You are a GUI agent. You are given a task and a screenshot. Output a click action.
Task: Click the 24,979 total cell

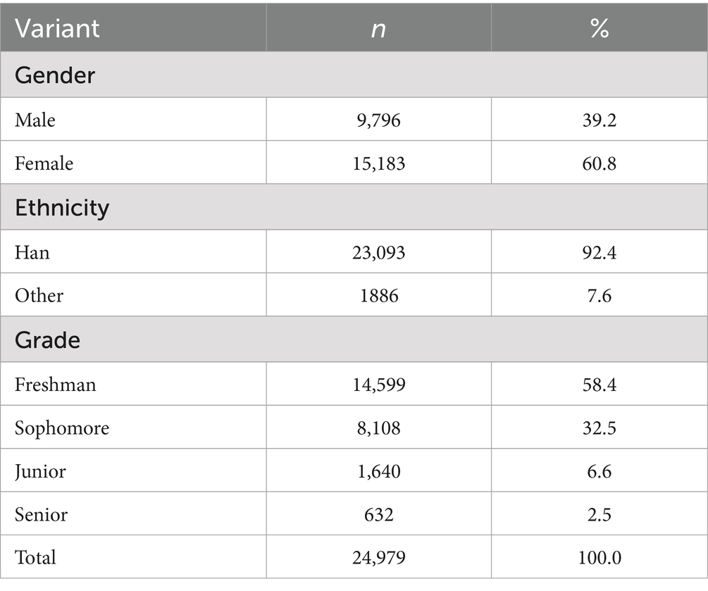pos(379,557)
